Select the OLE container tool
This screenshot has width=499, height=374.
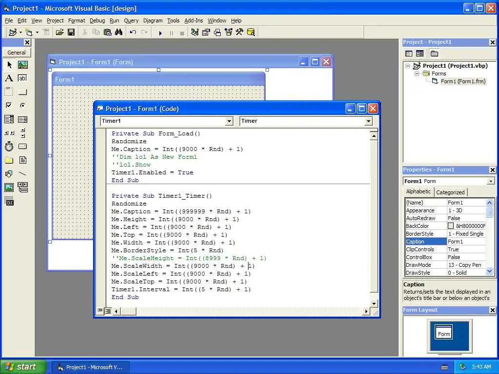point(9,201)
